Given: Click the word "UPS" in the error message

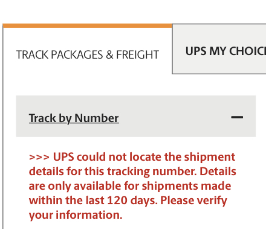Looking at the screenshot, I should pos(63,157).
